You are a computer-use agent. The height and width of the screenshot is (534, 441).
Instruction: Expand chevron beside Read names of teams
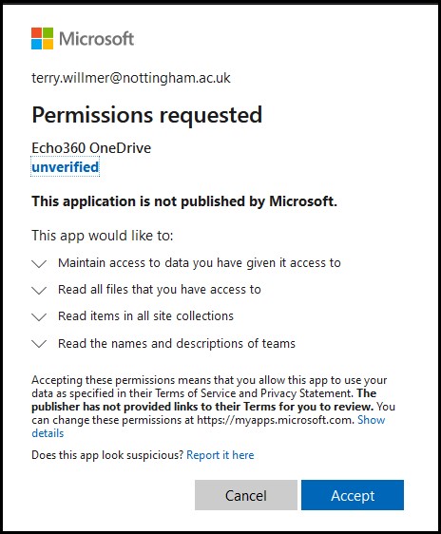[39, 344]
